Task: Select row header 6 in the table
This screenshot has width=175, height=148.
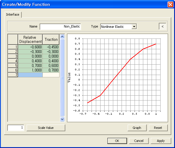Action: click(13, 70)
